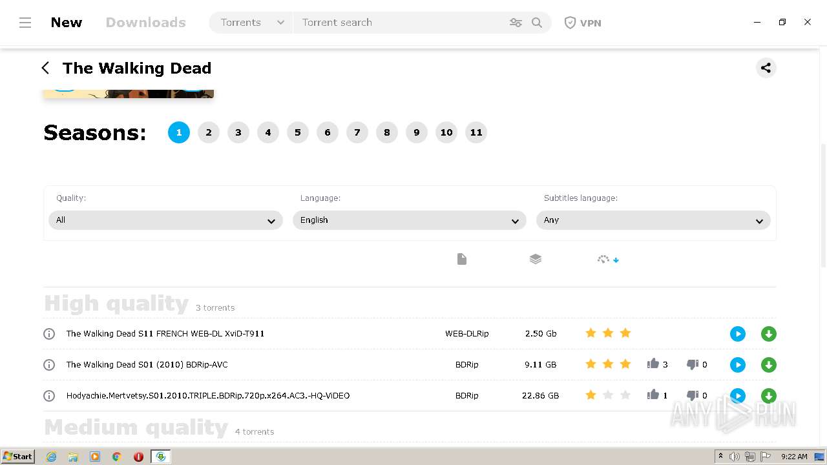Switch to the Downloads tab
The image size is (827, 465).
(x=145, y=23)
